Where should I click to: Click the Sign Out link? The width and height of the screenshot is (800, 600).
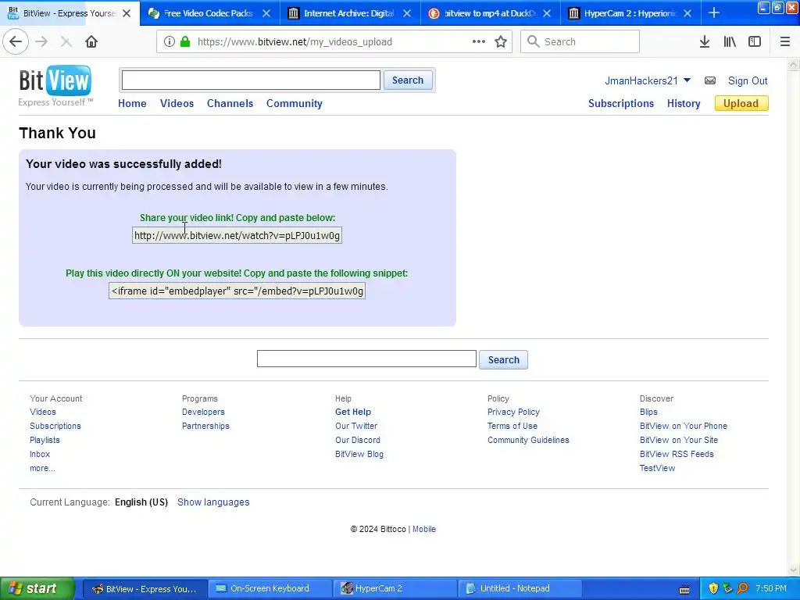748,80
